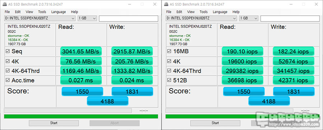Viewport: 323px width, 130px height.
Task: Toggle Seq checkbox in left window
Action: pyautogui.click(x=8, y=52)
